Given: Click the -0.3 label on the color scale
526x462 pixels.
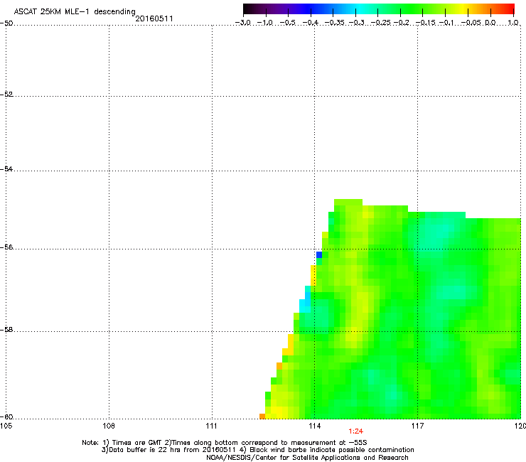Looking at the screenshot, I should pyautogui.click(x=357, y=23).
